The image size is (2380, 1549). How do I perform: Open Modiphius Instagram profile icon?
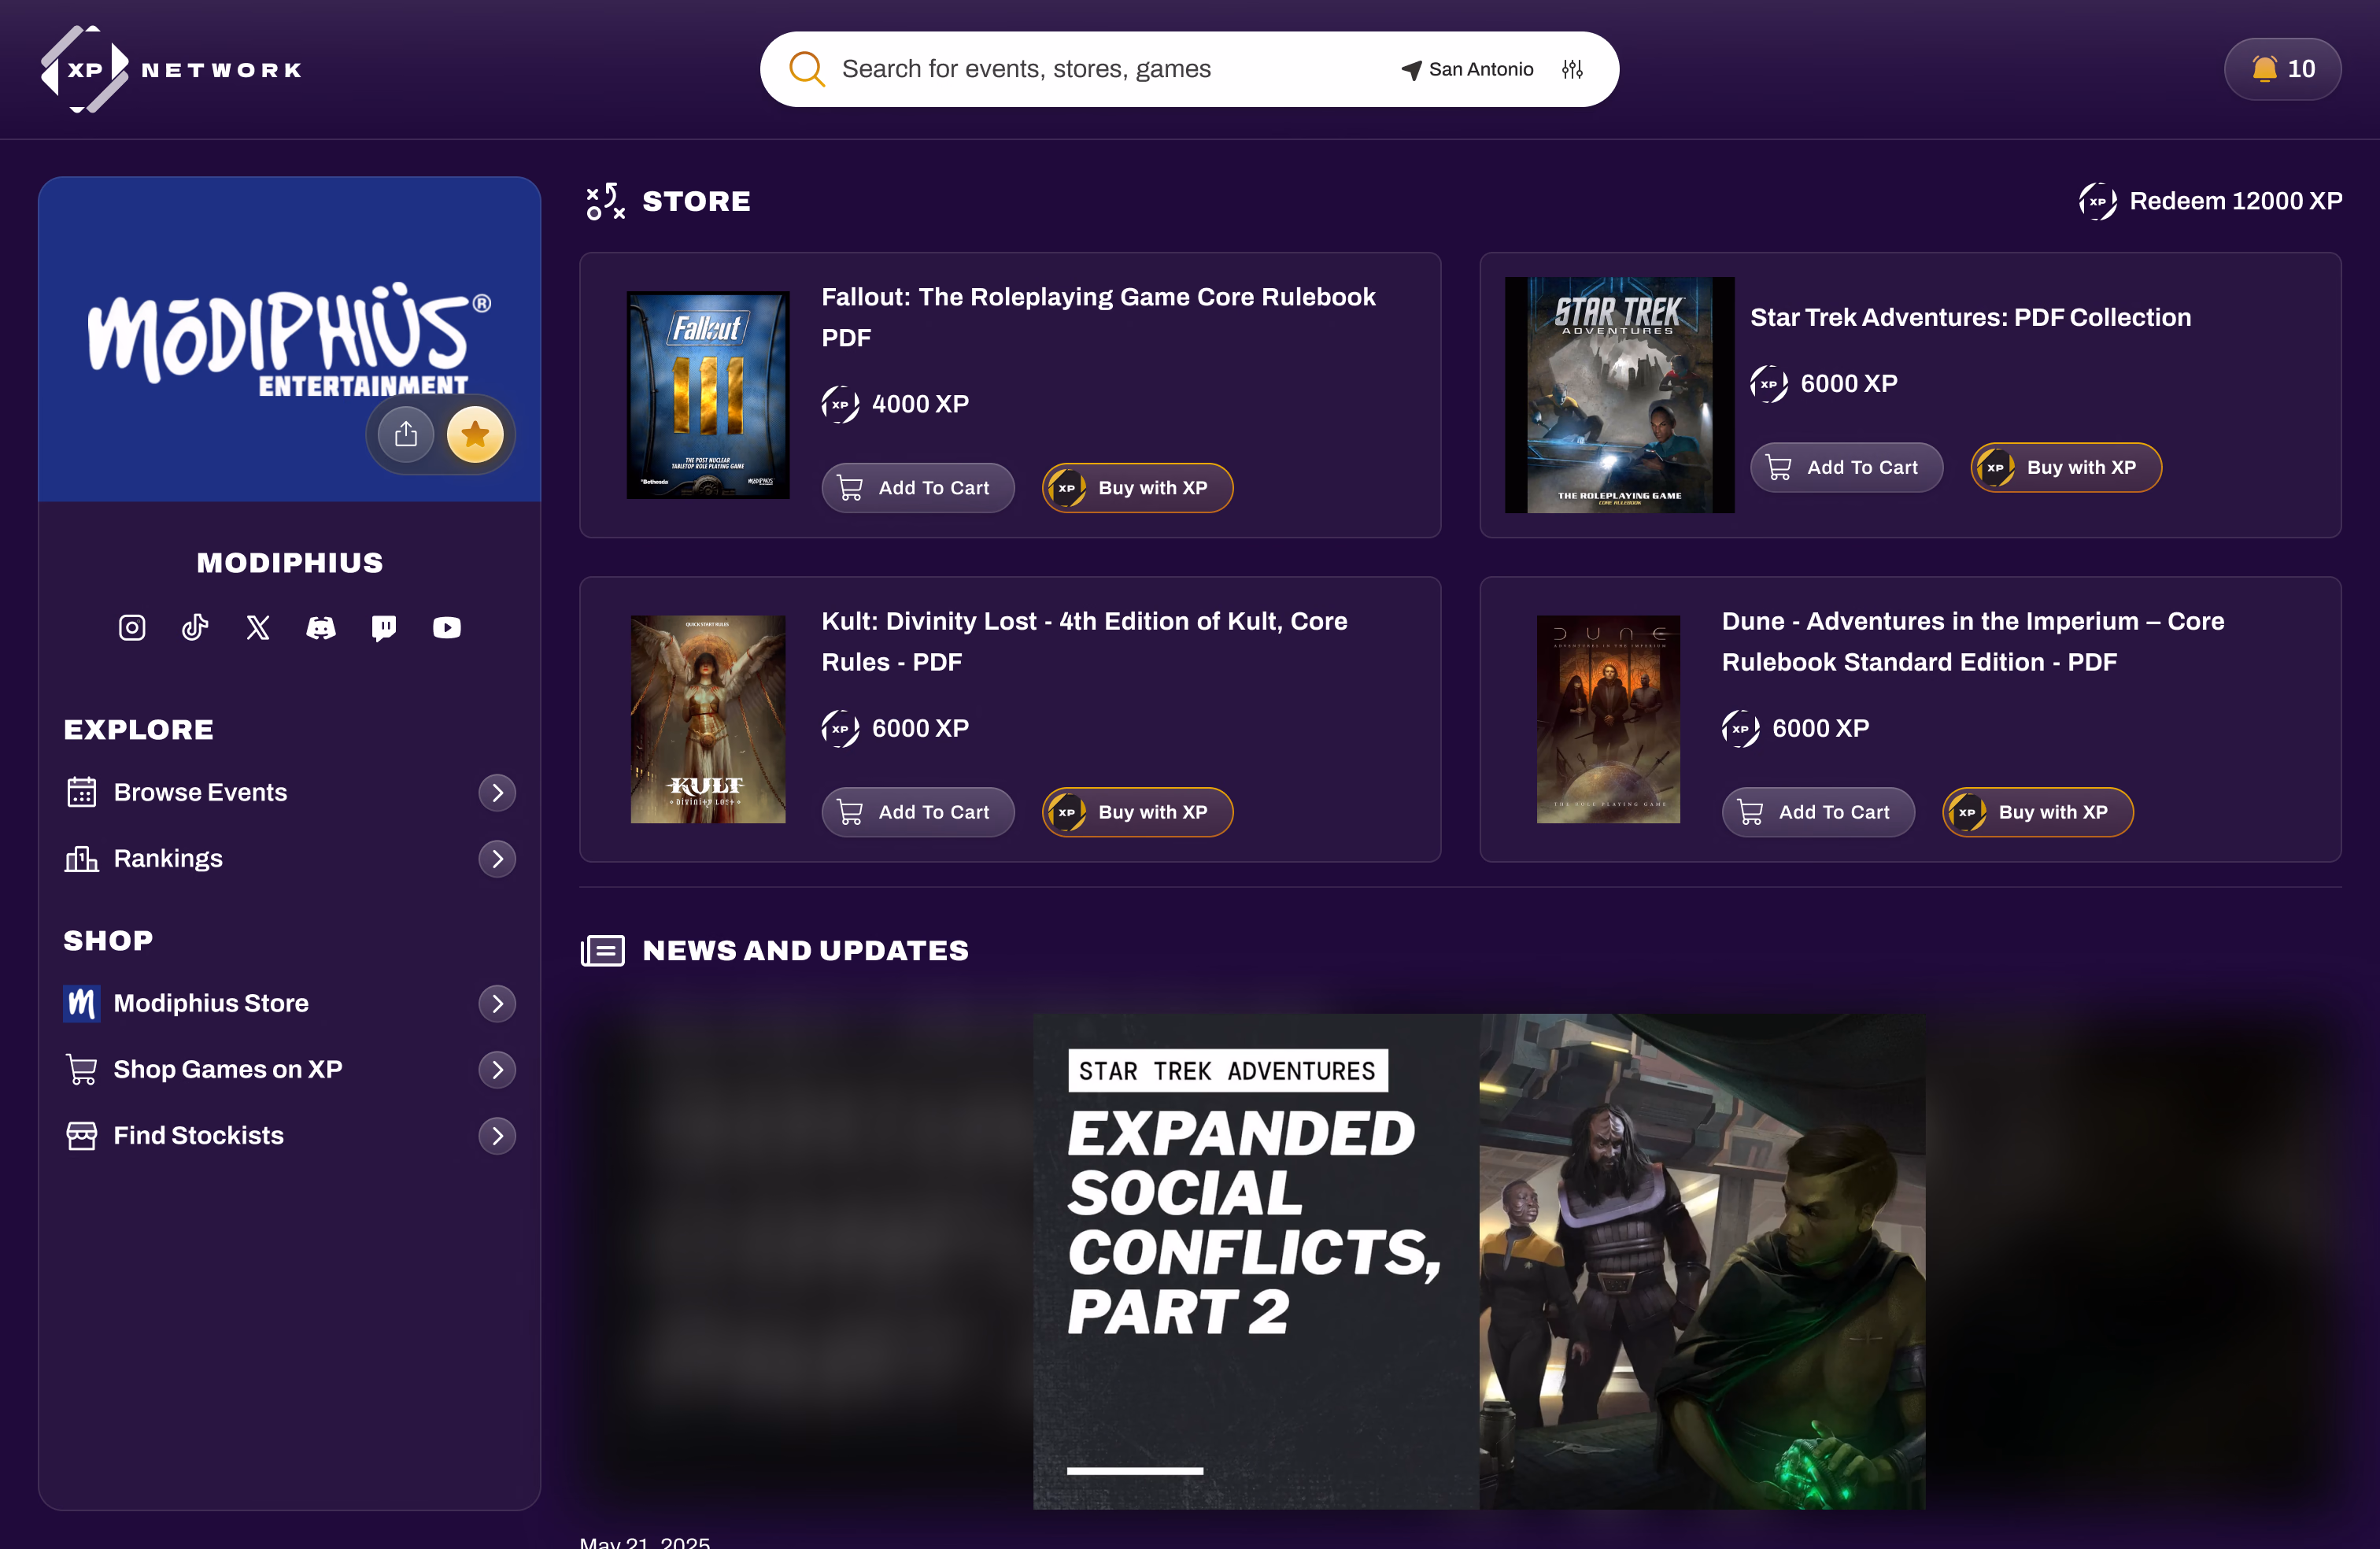point(132,627)
